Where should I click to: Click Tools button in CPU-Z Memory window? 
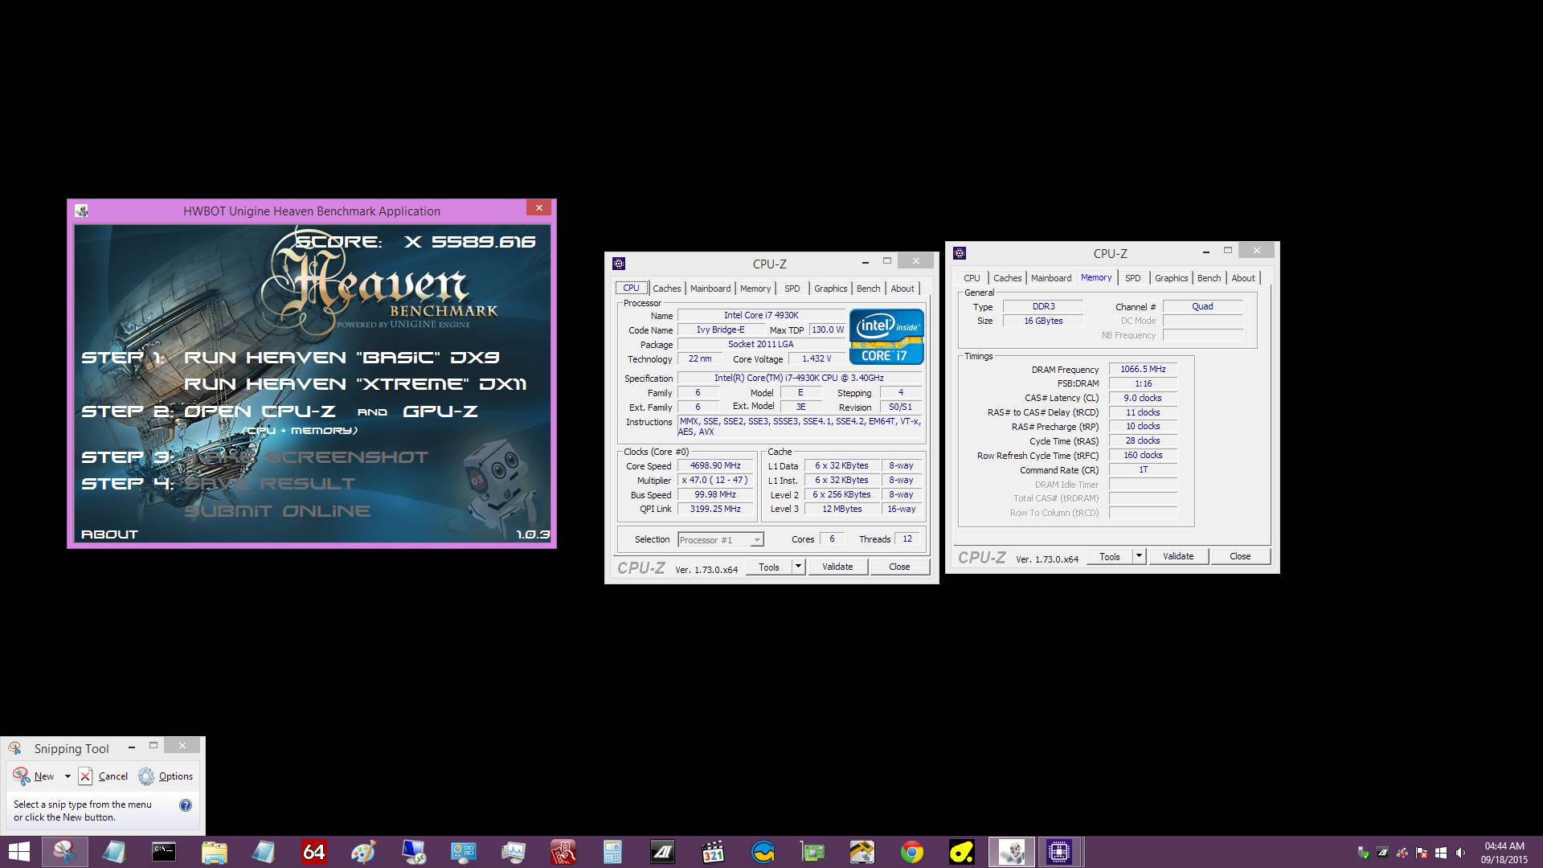pyautogui.click(x=1110, y=556)
